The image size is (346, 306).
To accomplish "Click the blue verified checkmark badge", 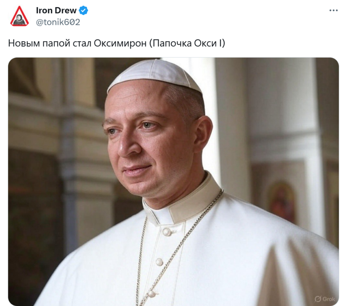I will click(x=84, y=10).
